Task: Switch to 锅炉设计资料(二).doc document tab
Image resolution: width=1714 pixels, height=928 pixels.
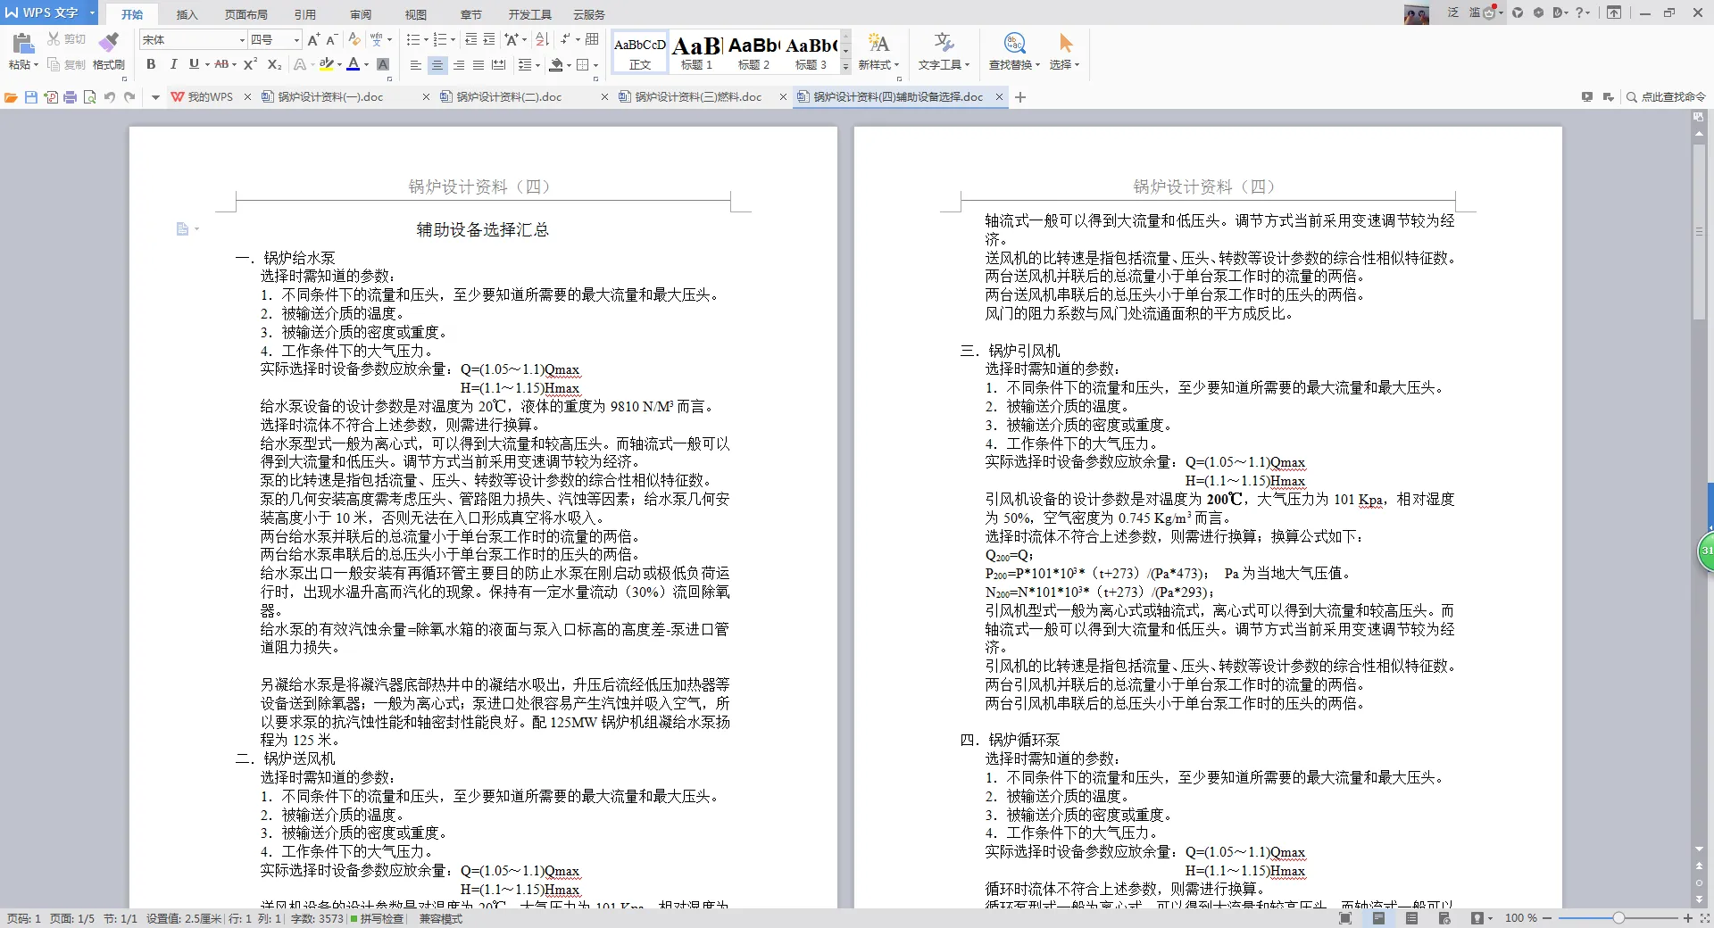Action: [x=509, y=97]
